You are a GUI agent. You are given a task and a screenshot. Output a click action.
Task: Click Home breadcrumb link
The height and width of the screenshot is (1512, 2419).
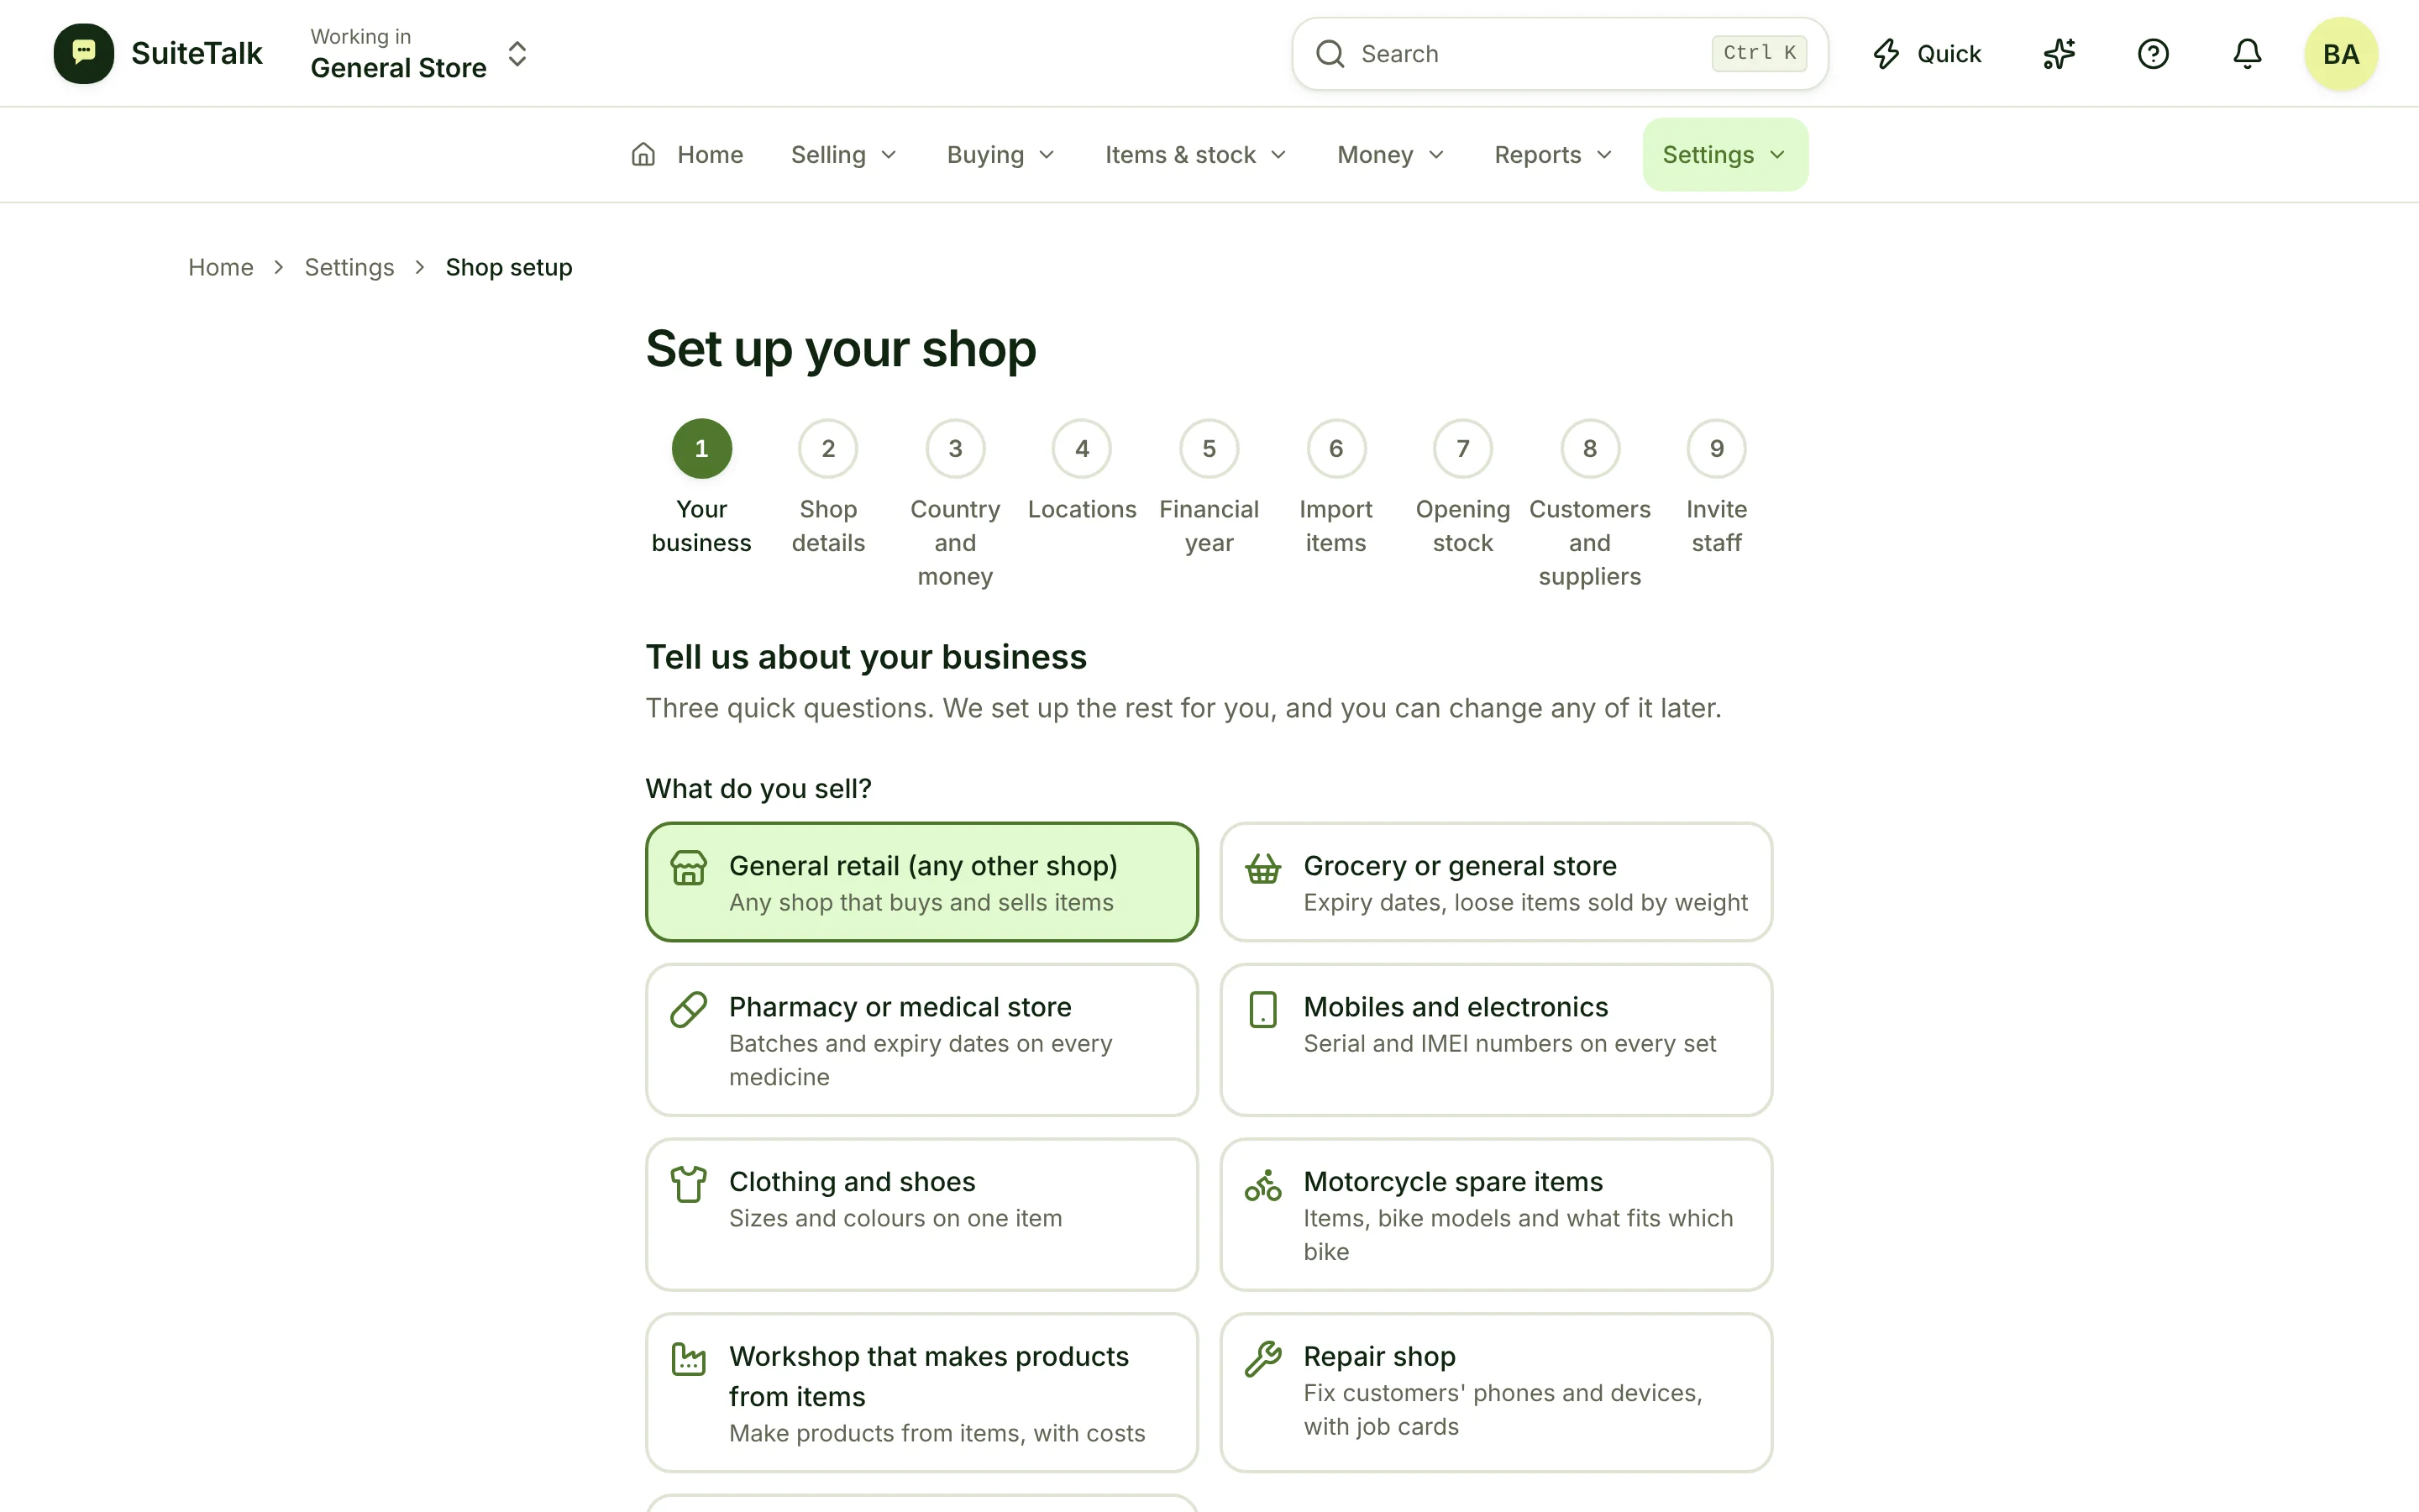coord(221,267)
